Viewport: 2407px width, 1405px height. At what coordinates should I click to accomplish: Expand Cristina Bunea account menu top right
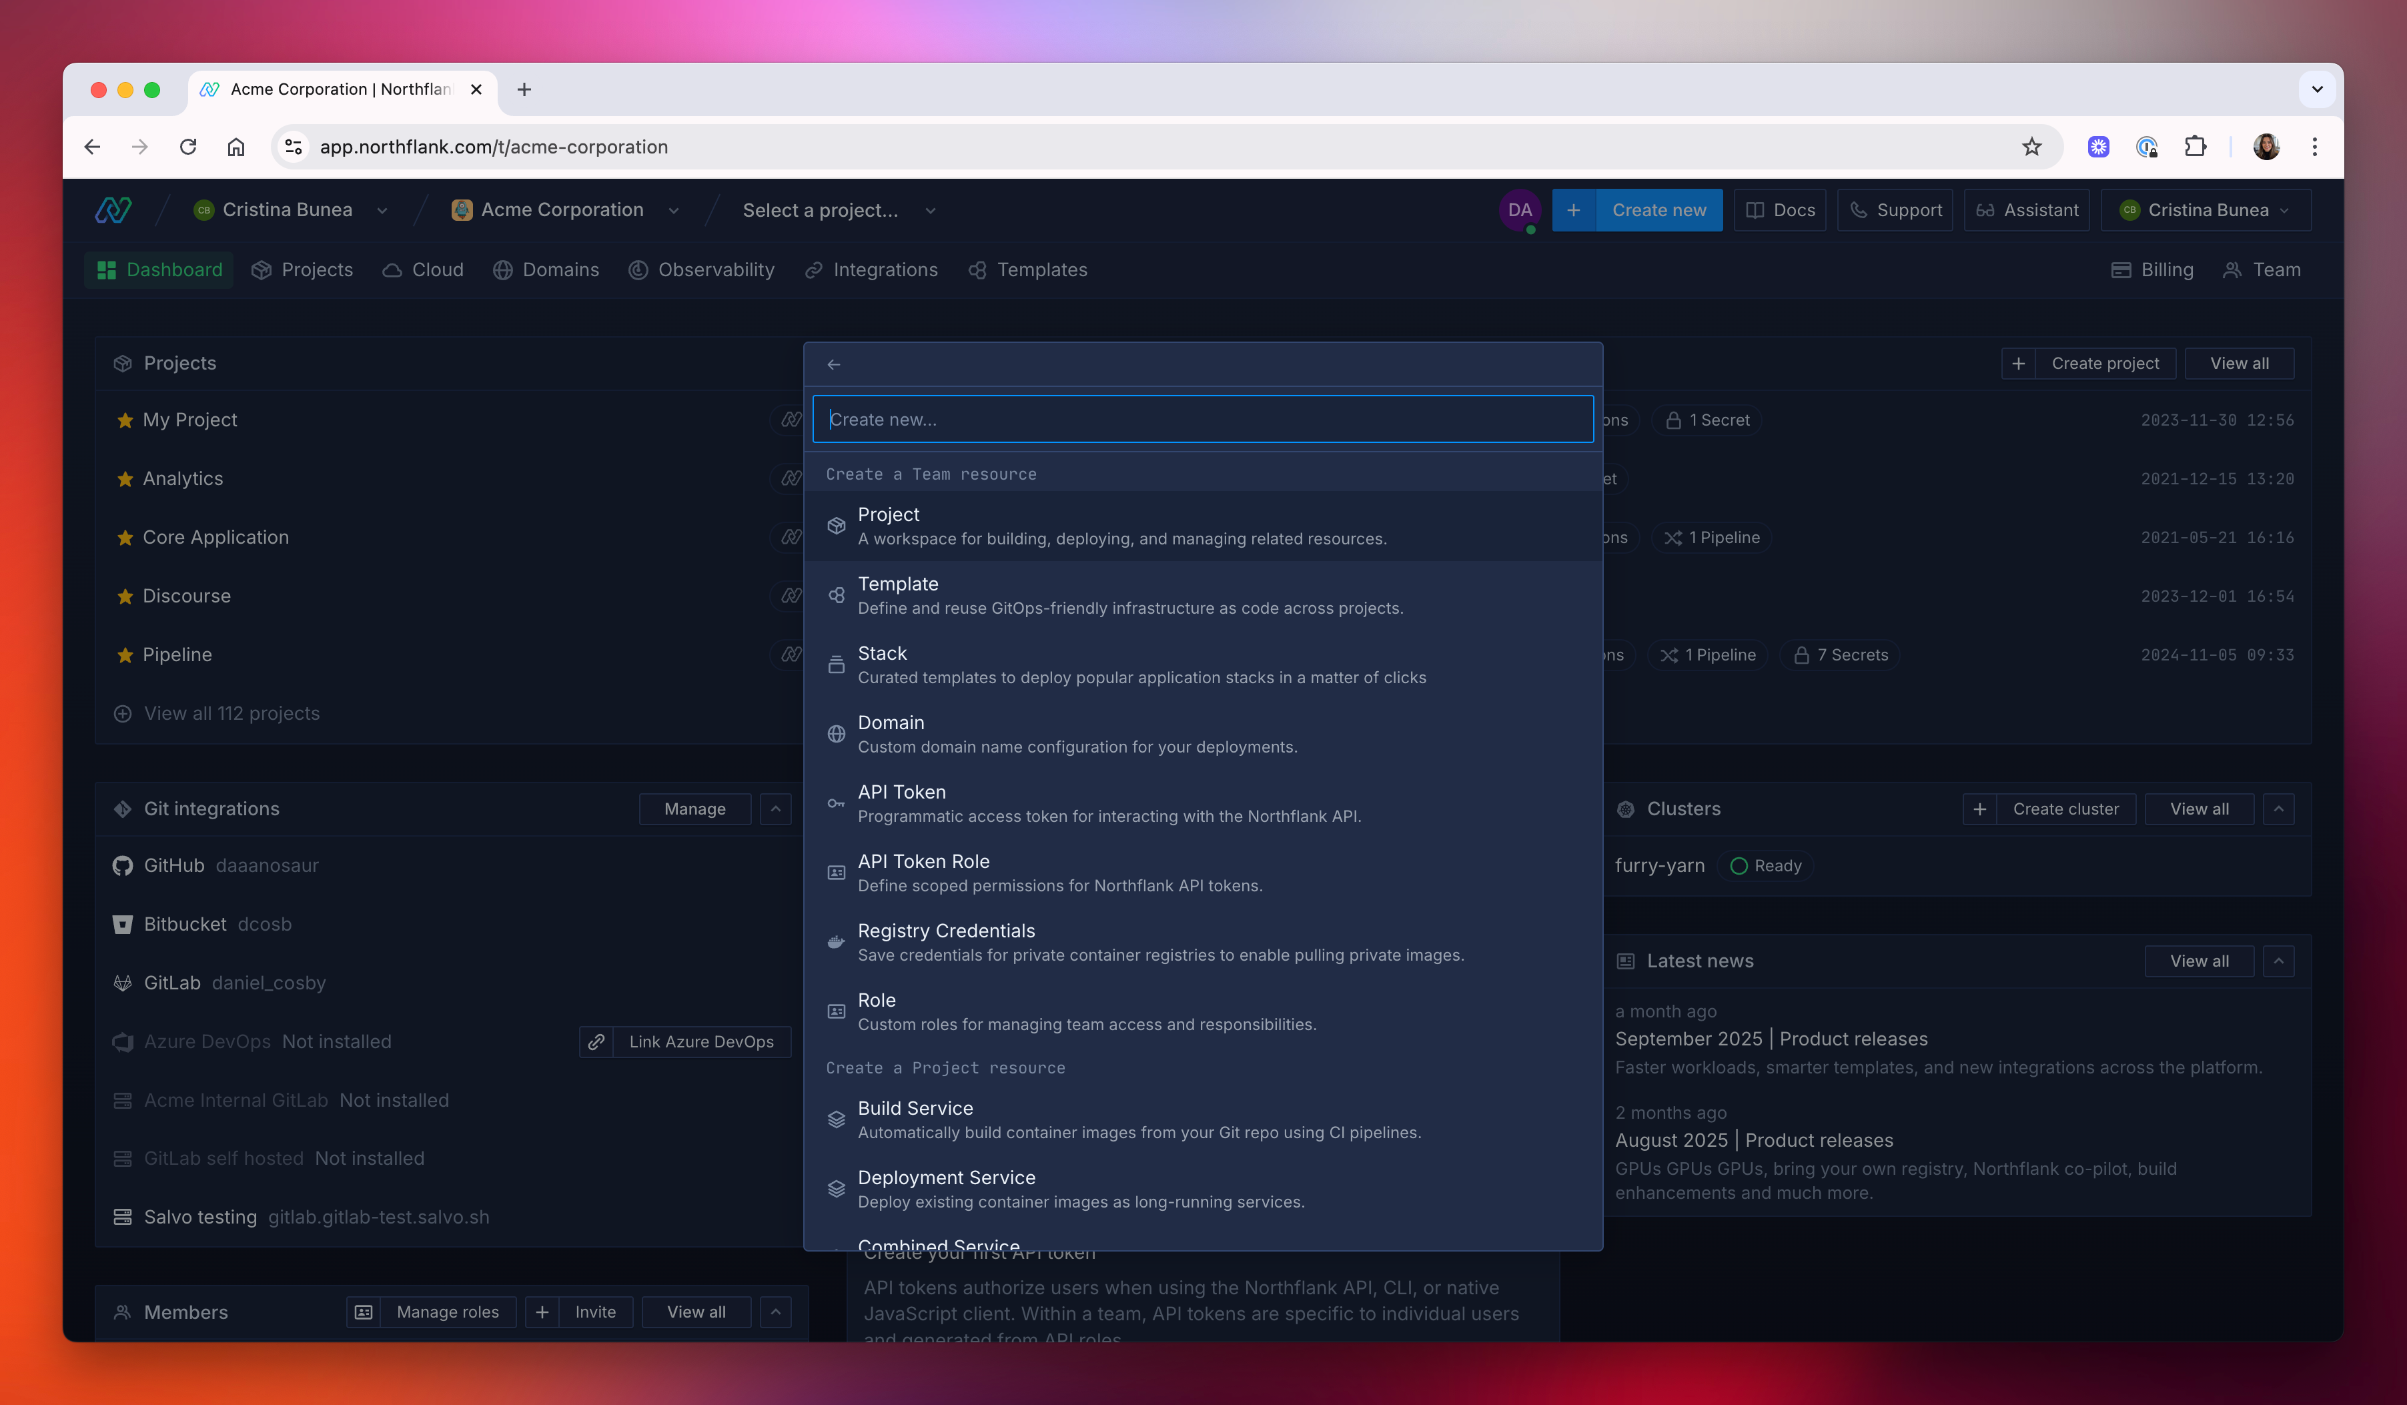[2206, 210]
